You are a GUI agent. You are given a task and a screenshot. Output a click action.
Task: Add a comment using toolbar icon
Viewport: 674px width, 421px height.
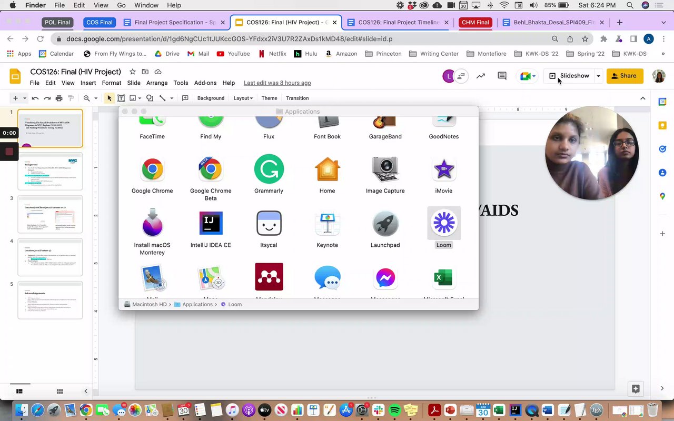(x=185, y=98)
